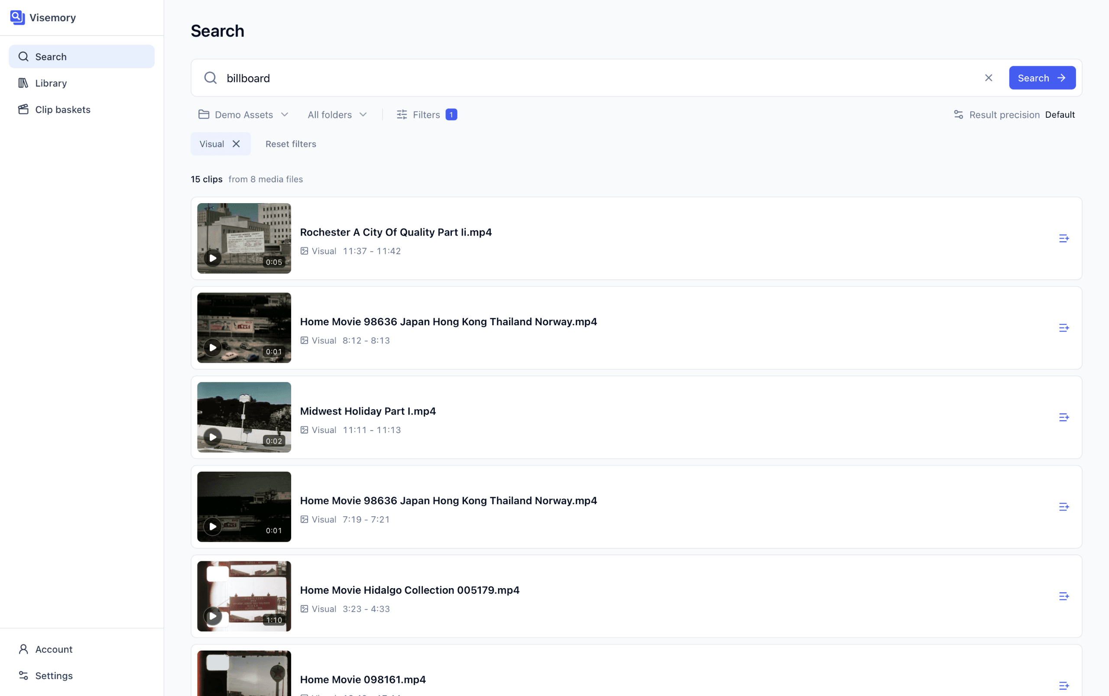
Task: Change Result precision Default setting
Action: pos(1015,115)
